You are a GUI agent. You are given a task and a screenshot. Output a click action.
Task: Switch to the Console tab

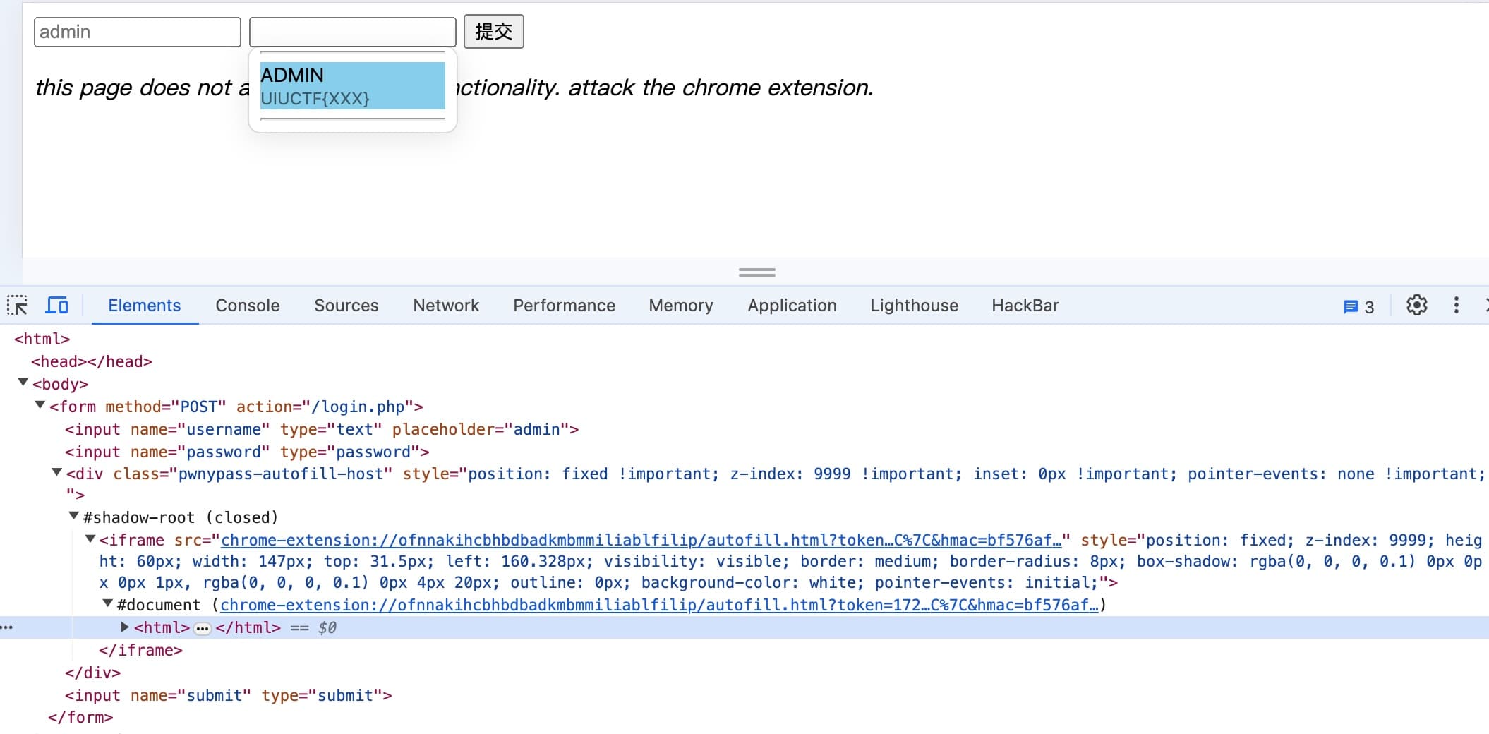coord(247,306)
